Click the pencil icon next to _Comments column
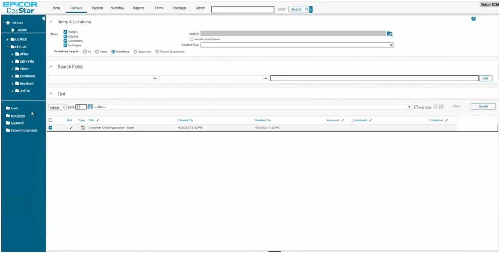The image size is (500, 253). tap(371, 121)
